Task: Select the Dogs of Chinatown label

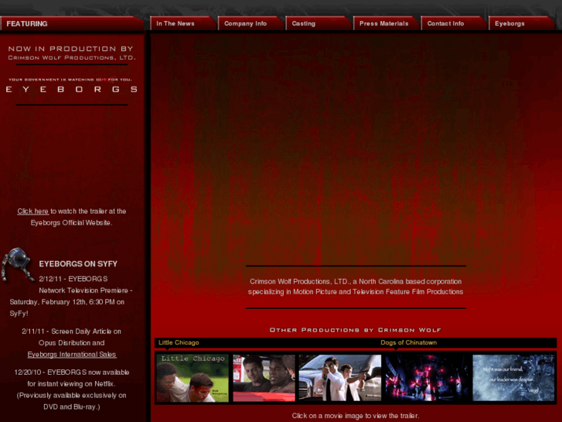Action: [409, 342]
